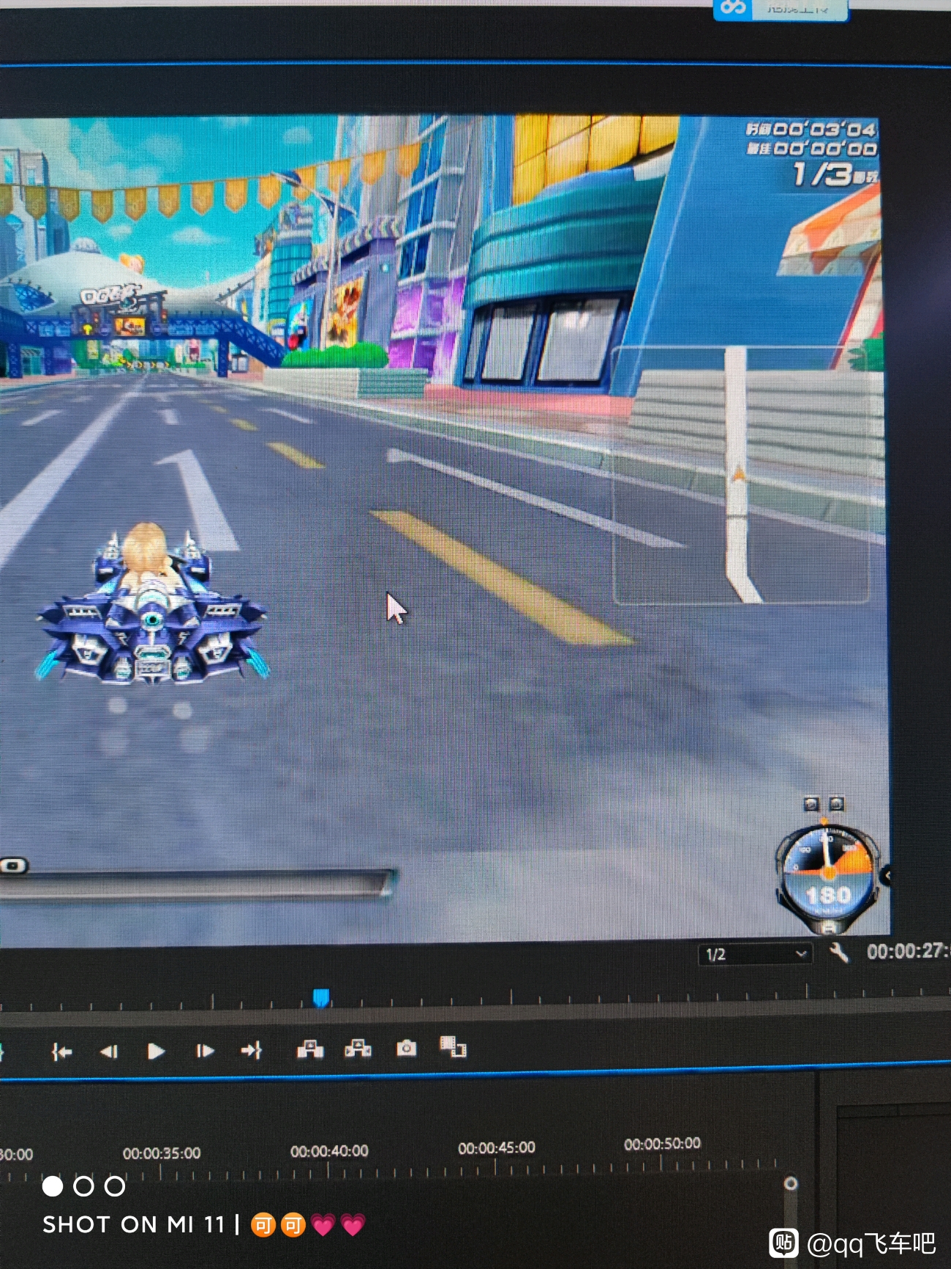Click timeline ruler at 00:00:35:00

(162, 1153)
